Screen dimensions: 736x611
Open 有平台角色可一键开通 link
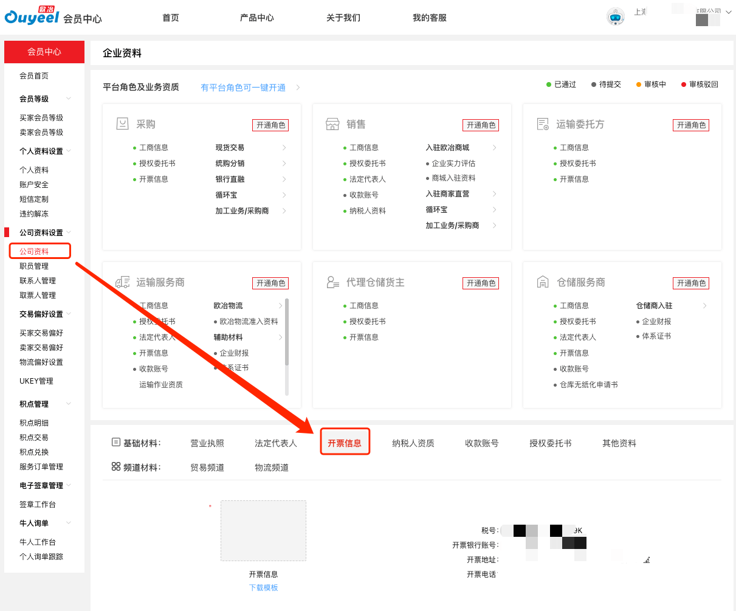pos(243,88)
